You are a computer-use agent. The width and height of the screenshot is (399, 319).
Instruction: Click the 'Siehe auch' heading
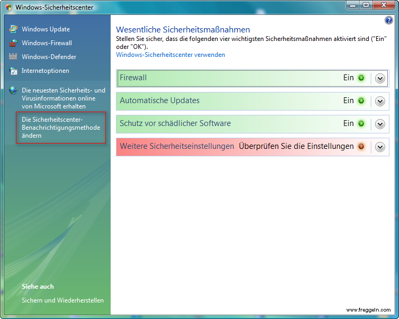pos(38,287)
